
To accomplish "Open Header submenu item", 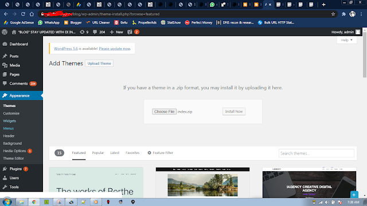I will [9, 136].
